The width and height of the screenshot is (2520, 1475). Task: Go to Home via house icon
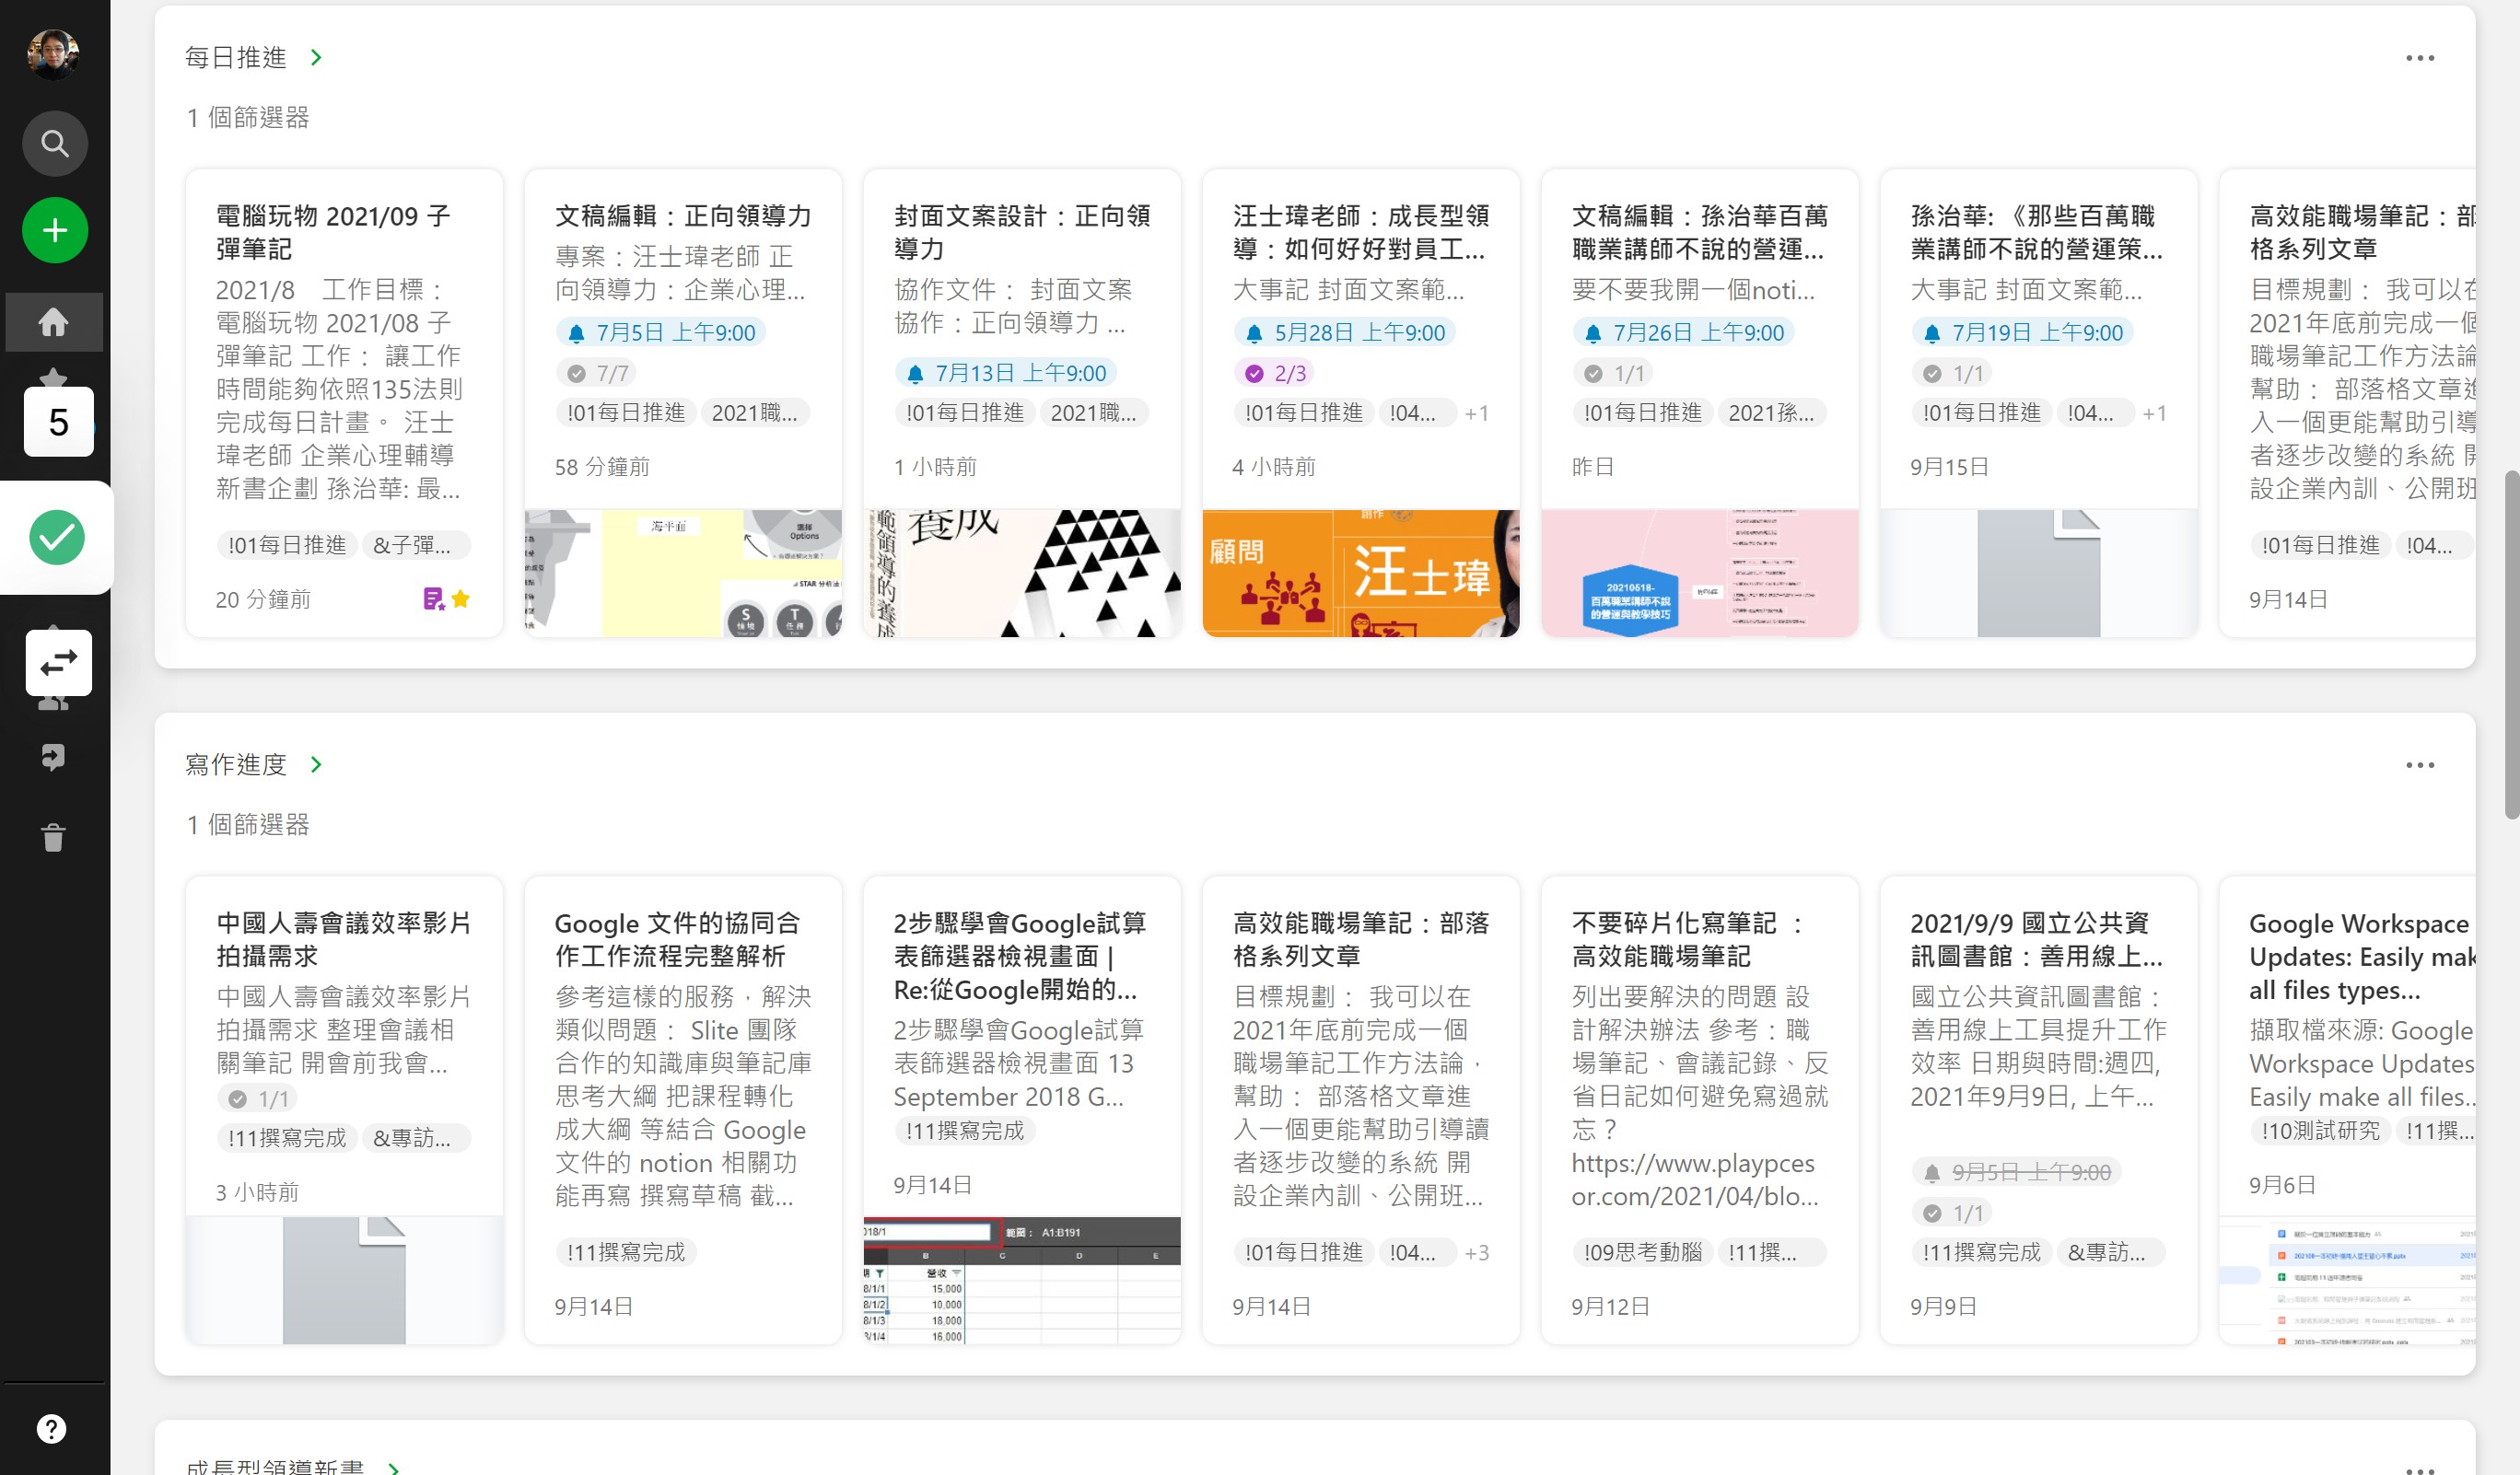tap(54, 321)
